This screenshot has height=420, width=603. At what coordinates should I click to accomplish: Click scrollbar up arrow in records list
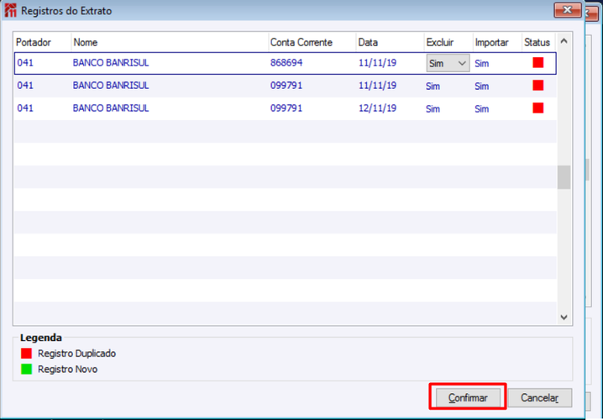564,41
